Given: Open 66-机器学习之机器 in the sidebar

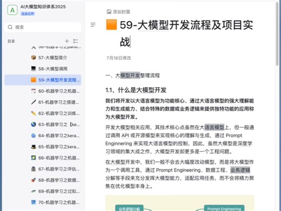Looking at the screenshot, I should click(x=59, y=158).
